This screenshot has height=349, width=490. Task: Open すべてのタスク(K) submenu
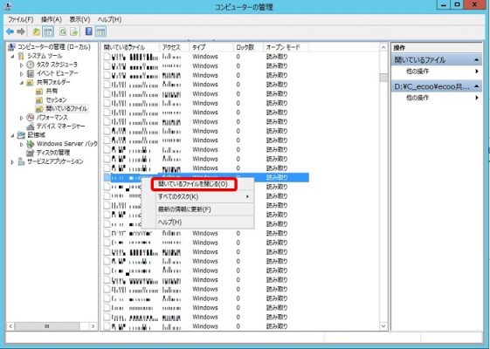[197, 196]
